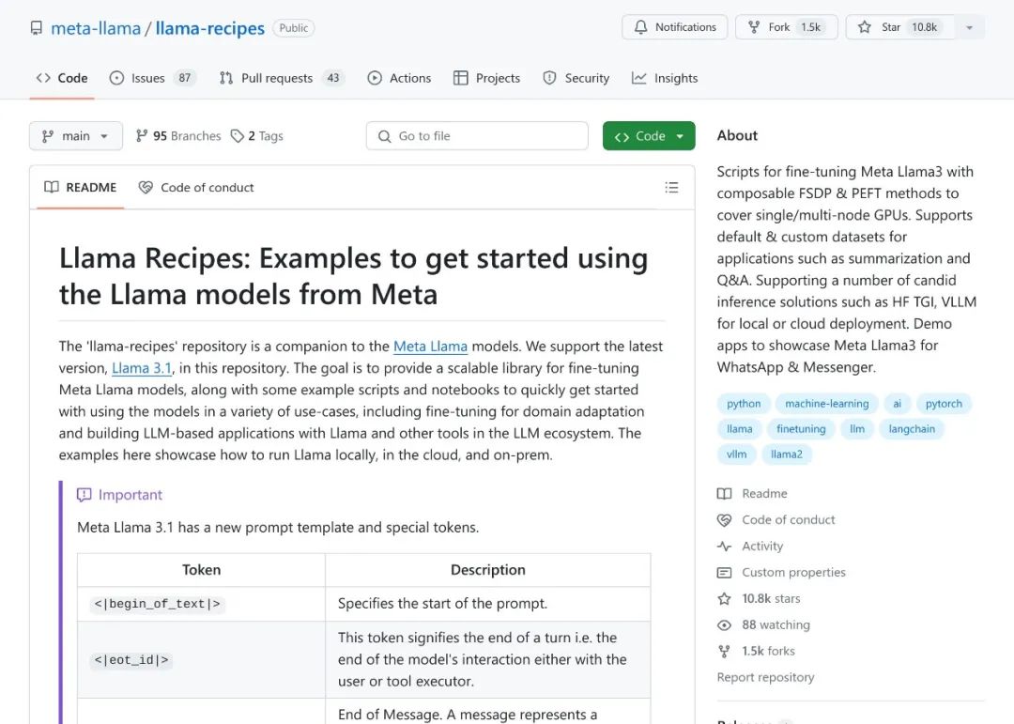The width and height of the screenshot is (1014, 724).
Task: Click the repository book icon beside meta-llama
Action: tap(37, 28)
